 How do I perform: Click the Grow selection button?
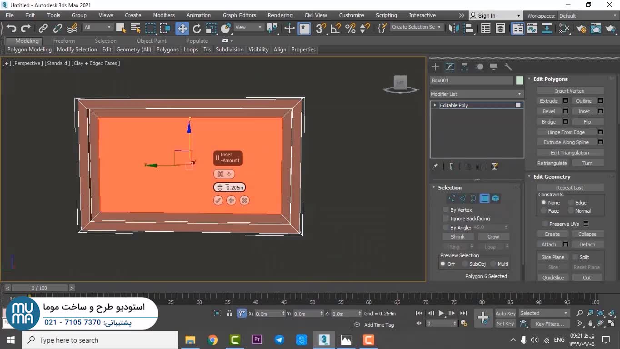(493, 237)
